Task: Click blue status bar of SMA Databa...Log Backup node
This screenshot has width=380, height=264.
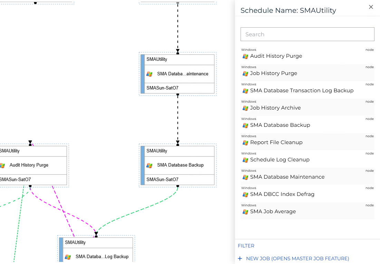Action: [61, 250]
